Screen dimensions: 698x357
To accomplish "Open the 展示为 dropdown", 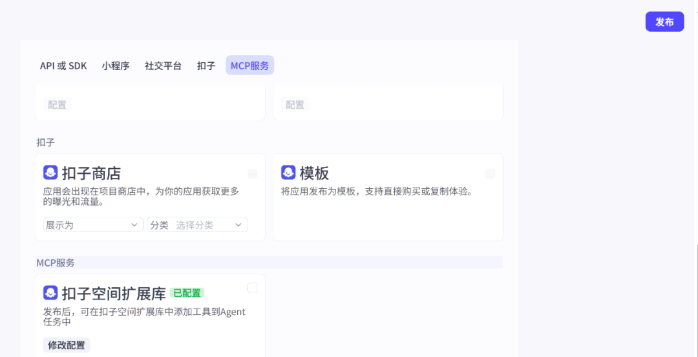I will pos(93,224).
